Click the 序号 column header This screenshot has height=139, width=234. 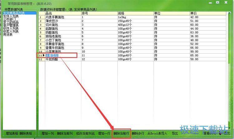coord(100,13)
